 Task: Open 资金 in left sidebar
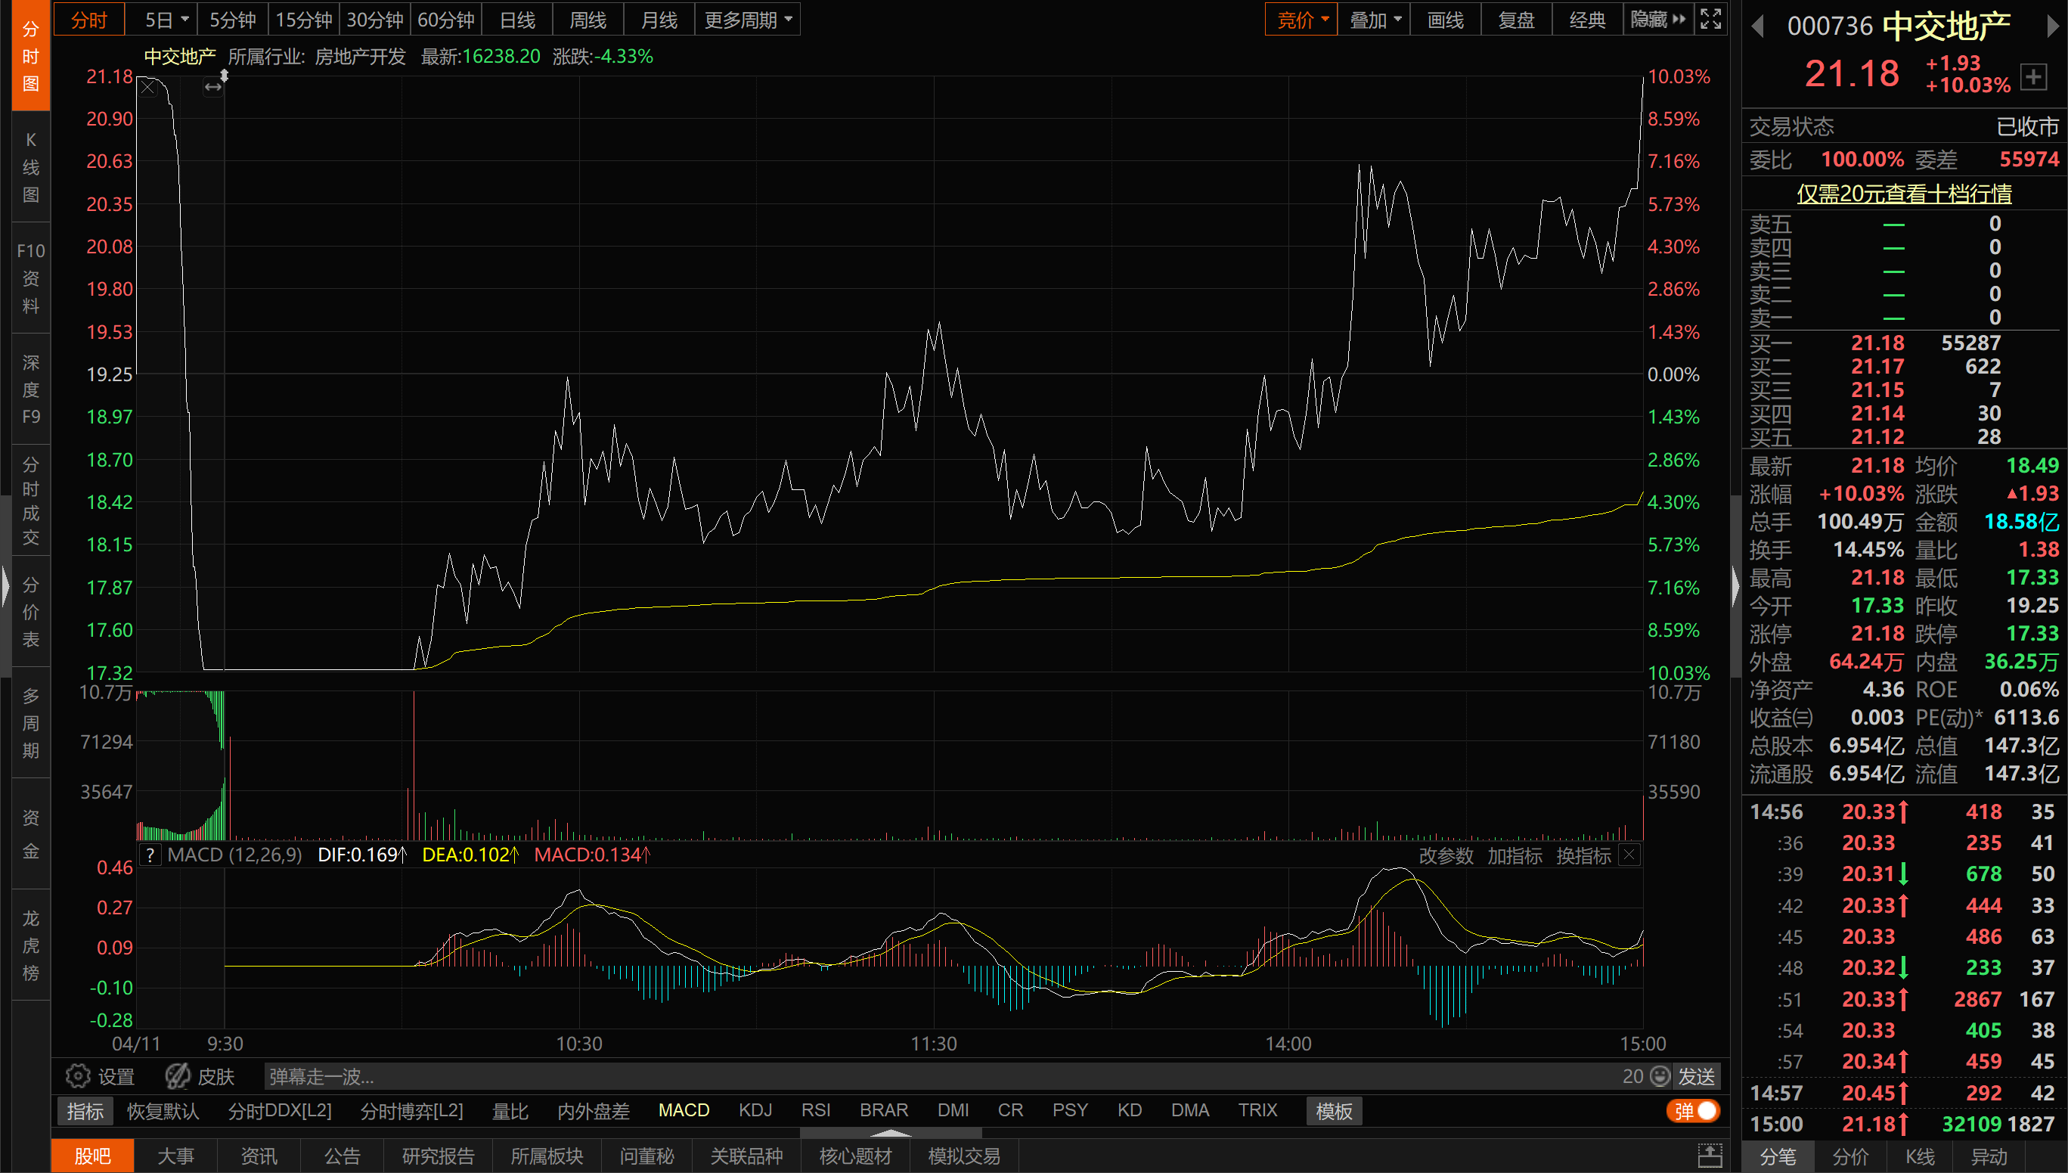point(30,834)
